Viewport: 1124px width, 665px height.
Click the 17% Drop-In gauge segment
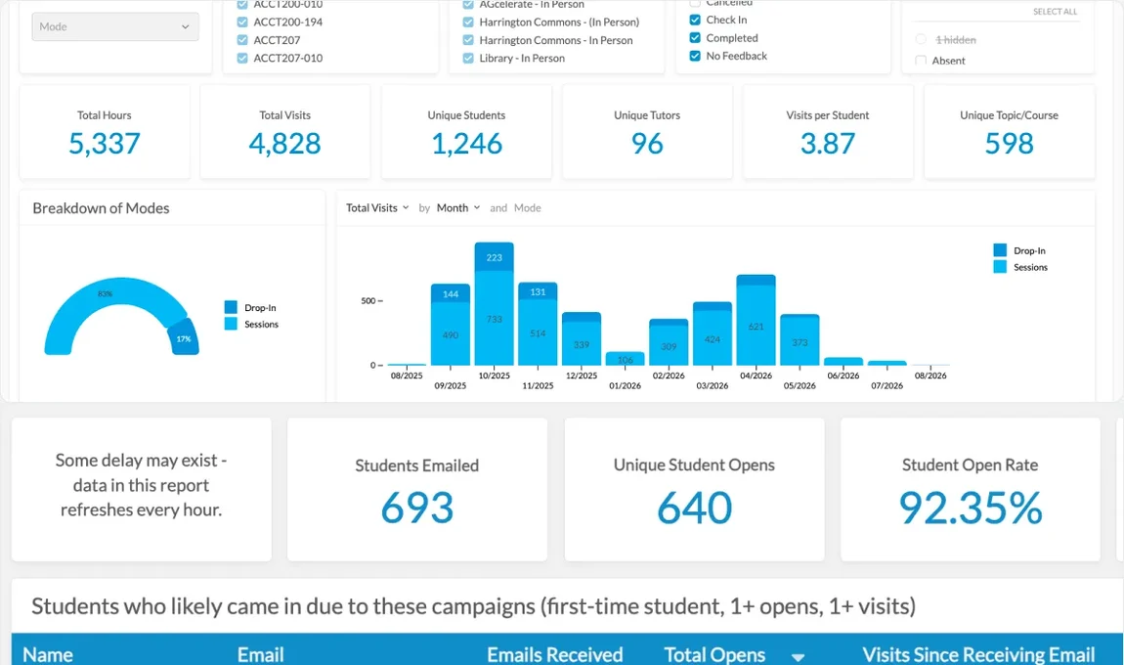184,338
